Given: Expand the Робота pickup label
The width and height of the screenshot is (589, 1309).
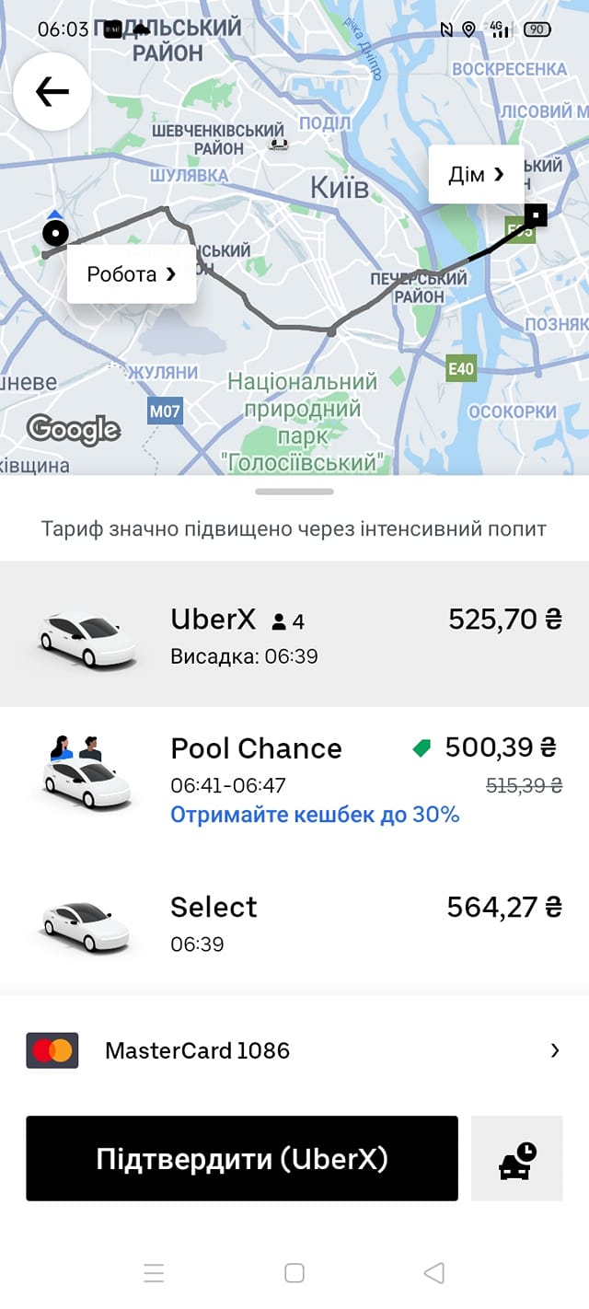Looking at the screenshot, I should click(132, 273).
